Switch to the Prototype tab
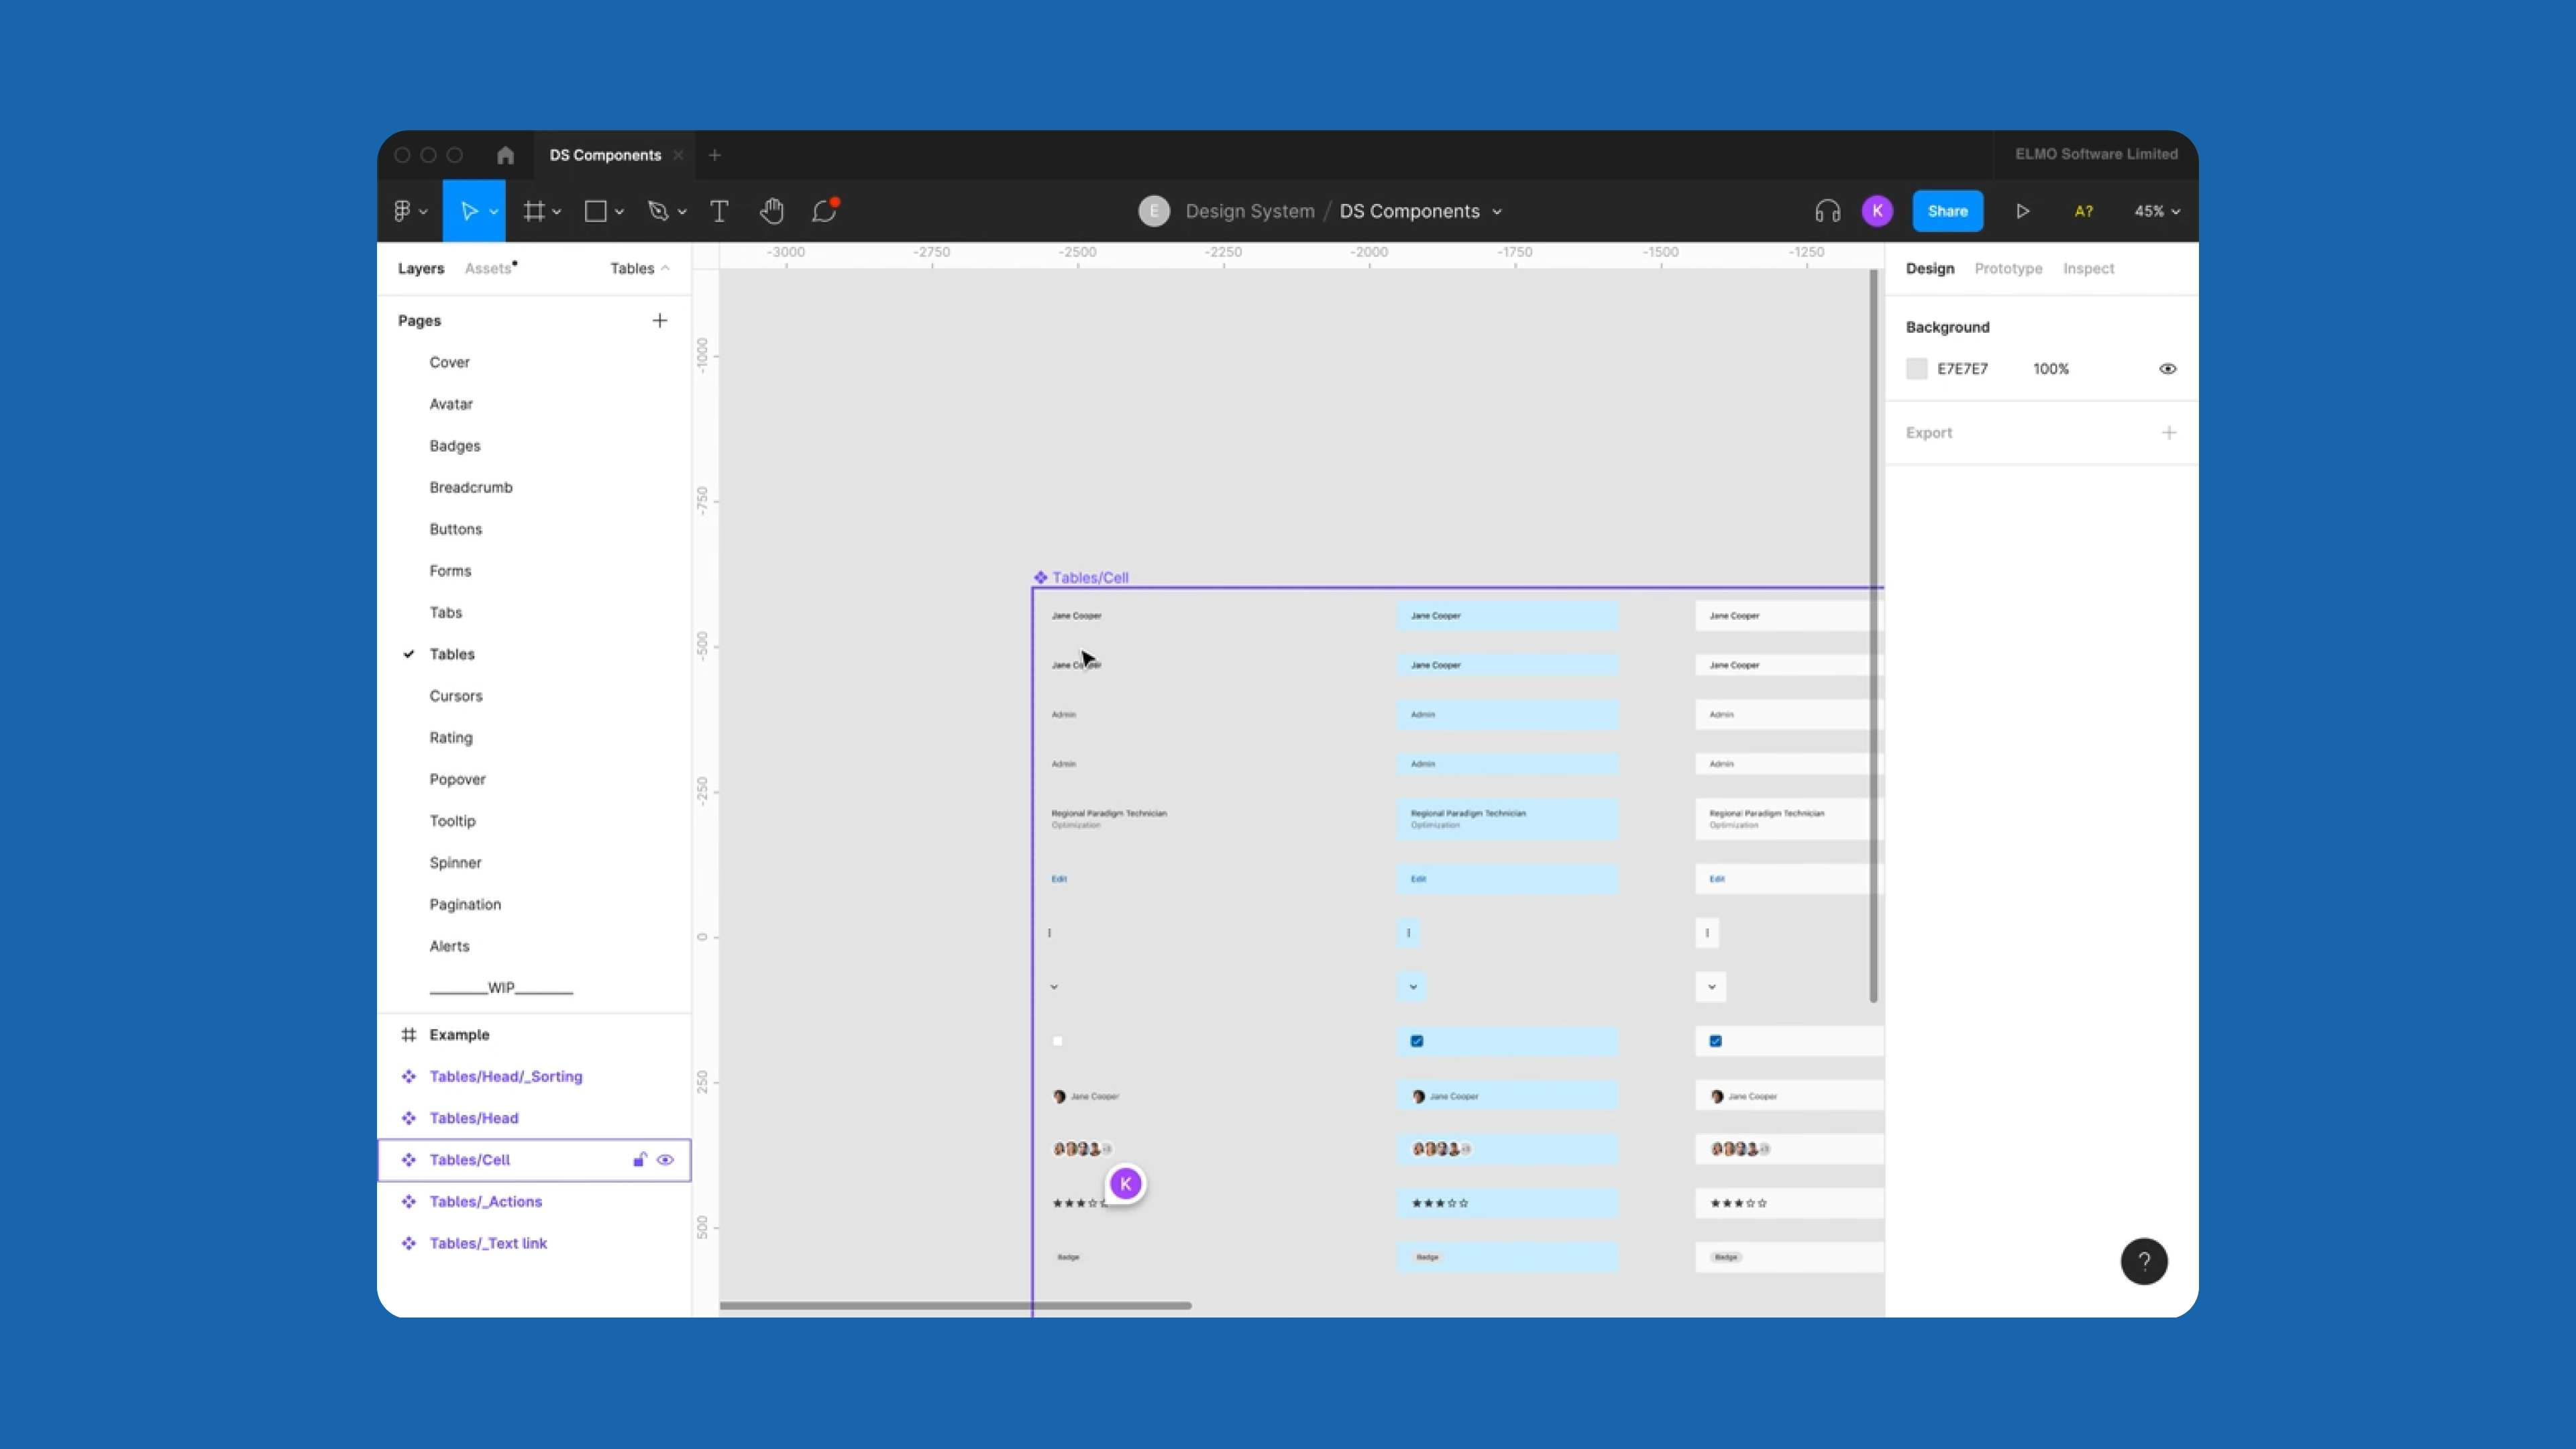The image size is (2576, 1449). 2008,268
